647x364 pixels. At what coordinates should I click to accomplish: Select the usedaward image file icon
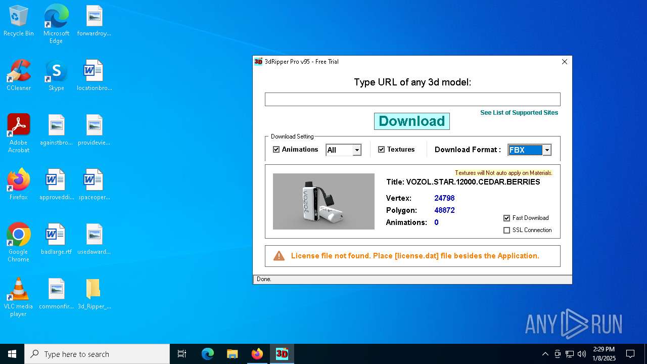click(x=94, y=239)
